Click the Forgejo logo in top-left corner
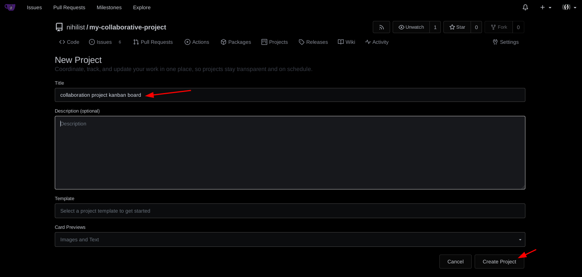This screenshot has width=582, height=277. [x=10, y=7]
